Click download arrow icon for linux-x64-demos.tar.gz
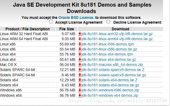Viewport: 170px width, 106px height. [80, 60]
